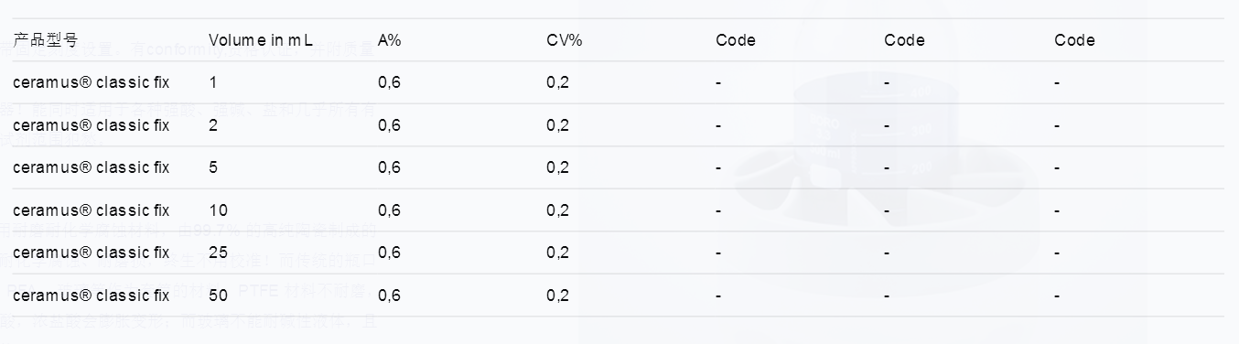Click the volume value 2 cell
The height and width of the screenshot is (344, 1239).
point(213,125)
